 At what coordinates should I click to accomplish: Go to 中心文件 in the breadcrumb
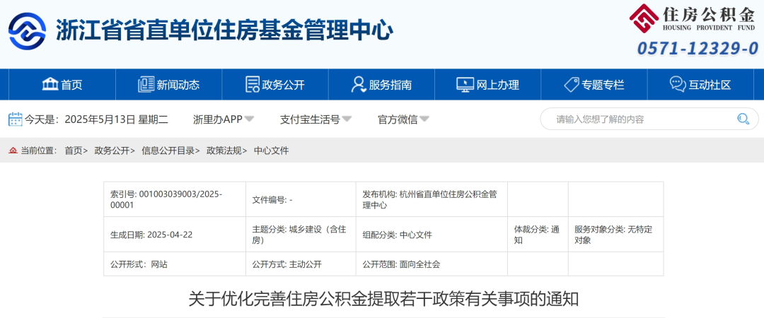(x=272, y=151)
